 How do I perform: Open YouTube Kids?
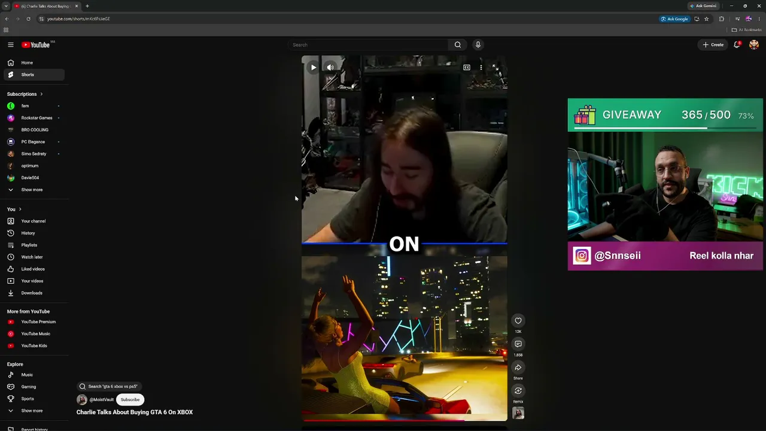tap(34, 346)
